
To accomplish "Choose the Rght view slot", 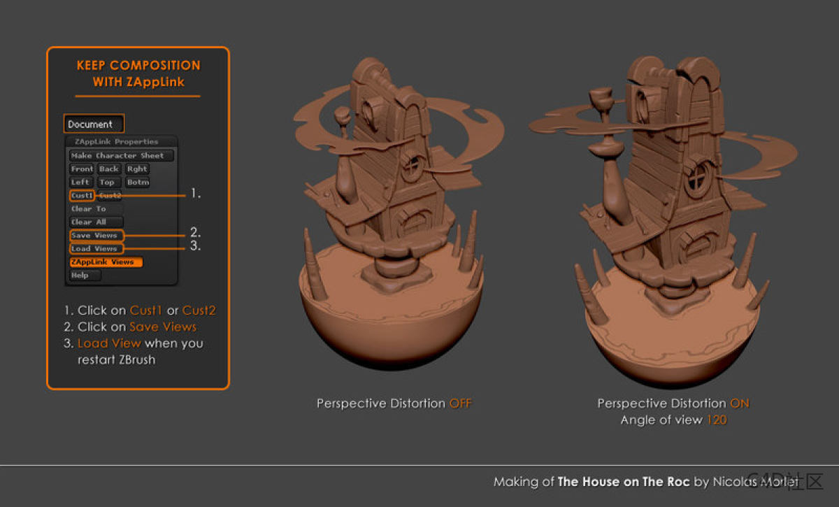I will [x=137, y=169].
